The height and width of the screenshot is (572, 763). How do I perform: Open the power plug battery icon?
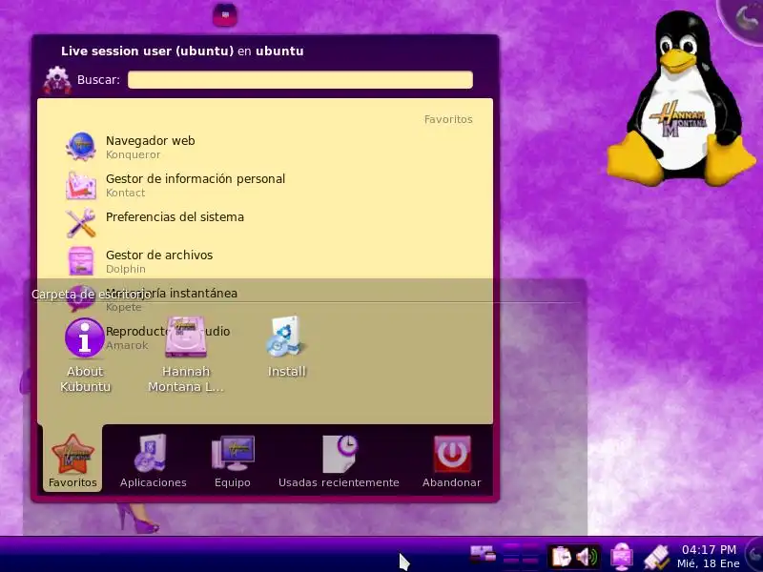tap(657, 557)
